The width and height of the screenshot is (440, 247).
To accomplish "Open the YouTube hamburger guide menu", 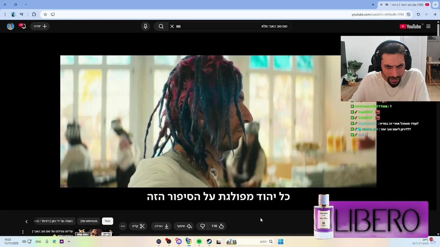I will pos(428,26).
